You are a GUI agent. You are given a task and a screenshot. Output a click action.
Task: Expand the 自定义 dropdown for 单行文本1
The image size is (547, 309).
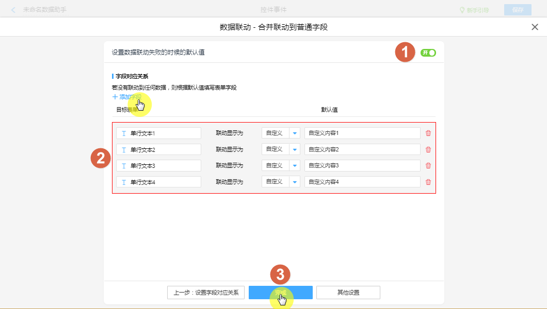295,133
